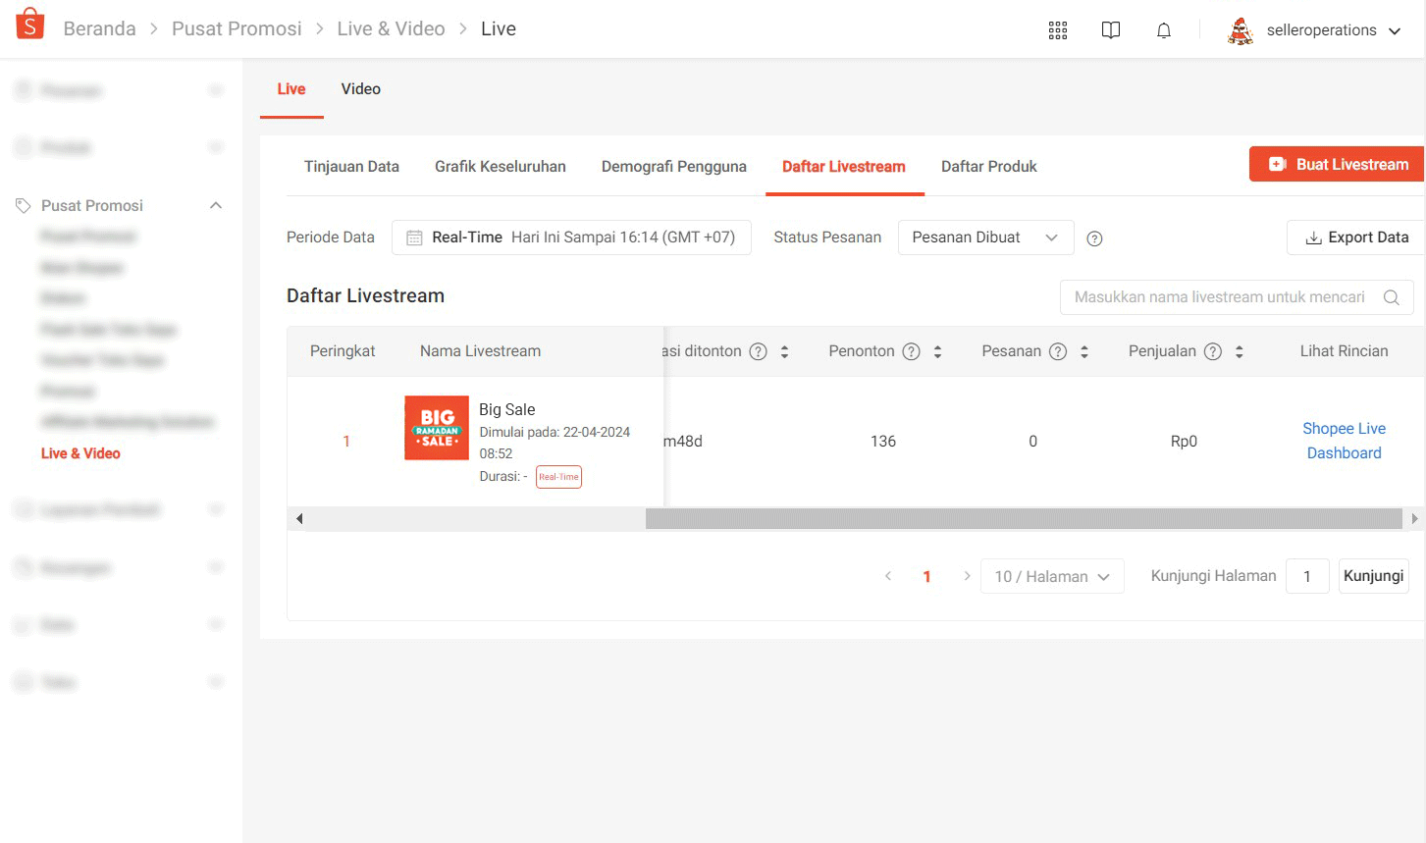Switch to the Video tab

pos(361,89)
